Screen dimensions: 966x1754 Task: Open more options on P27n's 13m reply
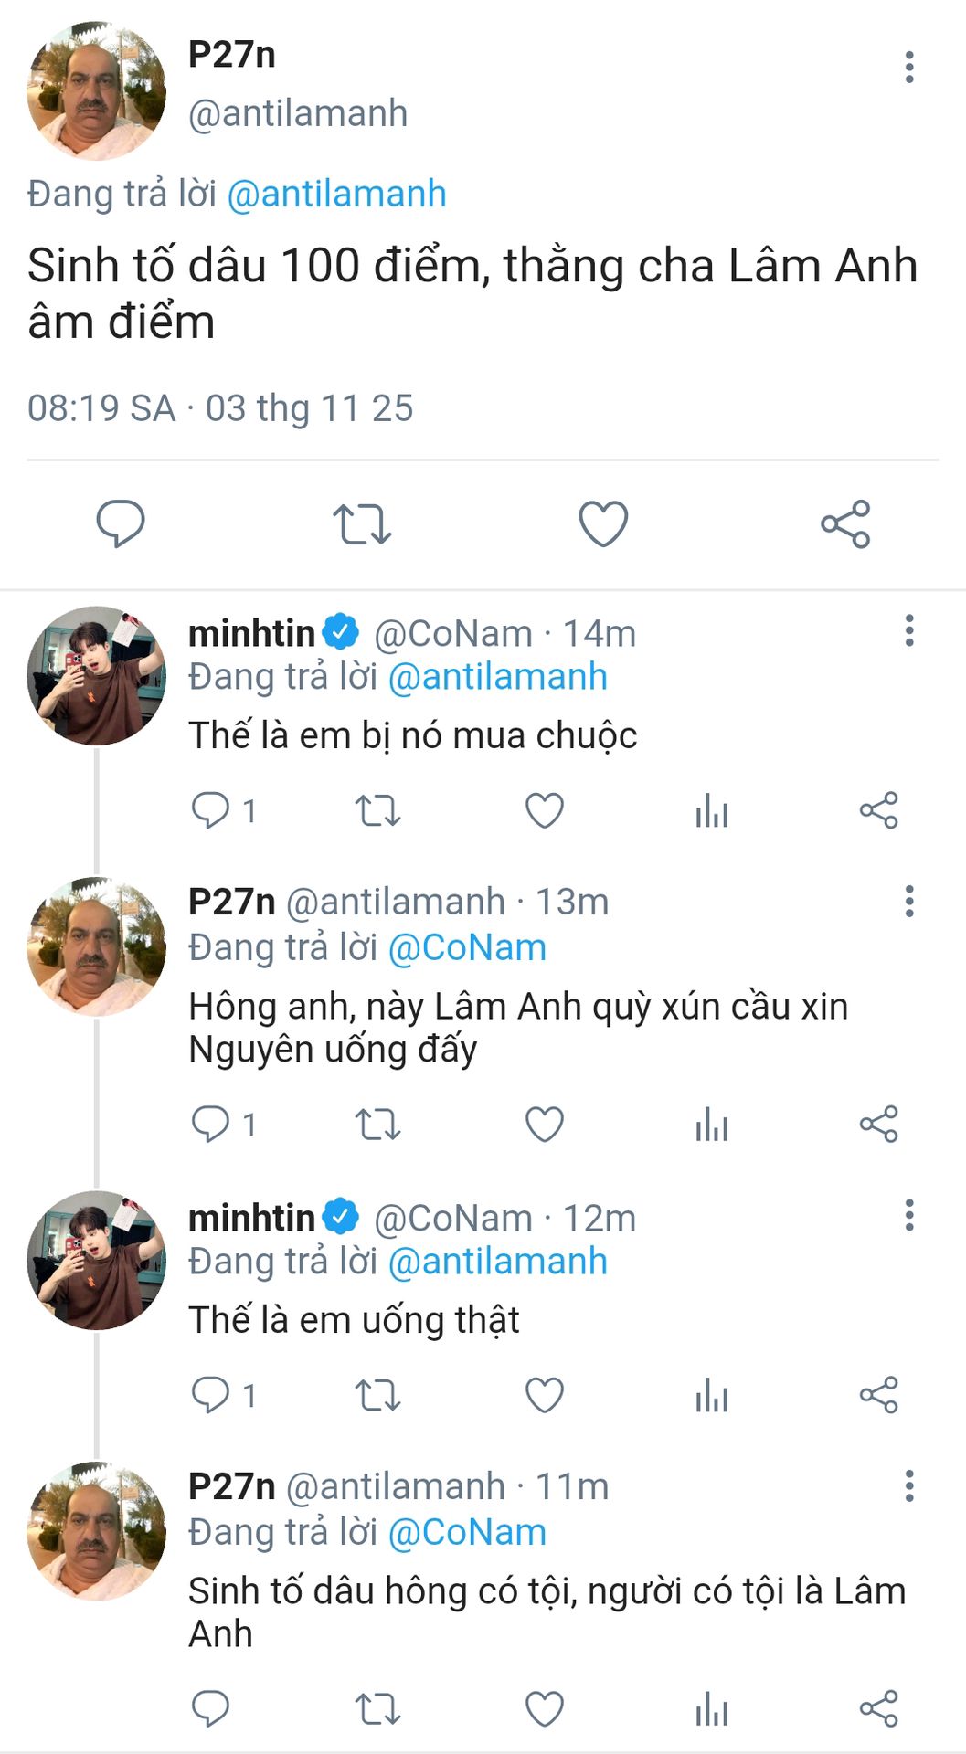click(908, 901)
